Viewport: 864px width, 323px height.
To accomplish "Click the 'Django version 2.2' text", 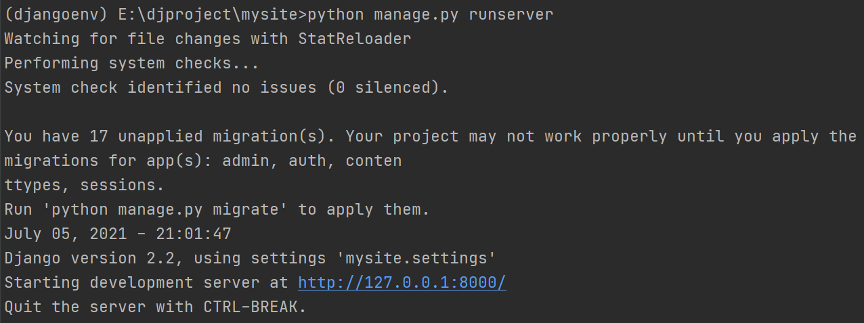I will tap(89, 258).
